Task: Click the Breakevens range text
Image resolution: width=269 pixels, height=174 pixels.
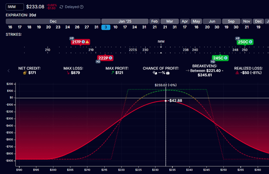Action: [206, 73]
